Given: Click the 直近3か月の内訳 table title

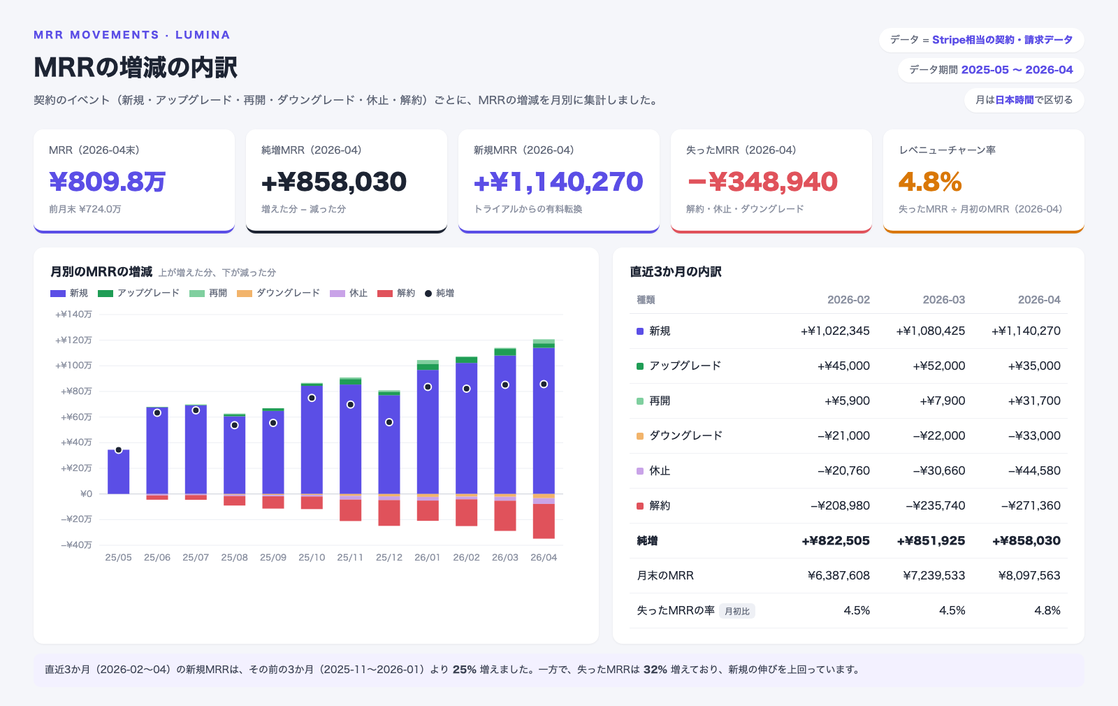Looking at the screenshot, I should (676, 272).
